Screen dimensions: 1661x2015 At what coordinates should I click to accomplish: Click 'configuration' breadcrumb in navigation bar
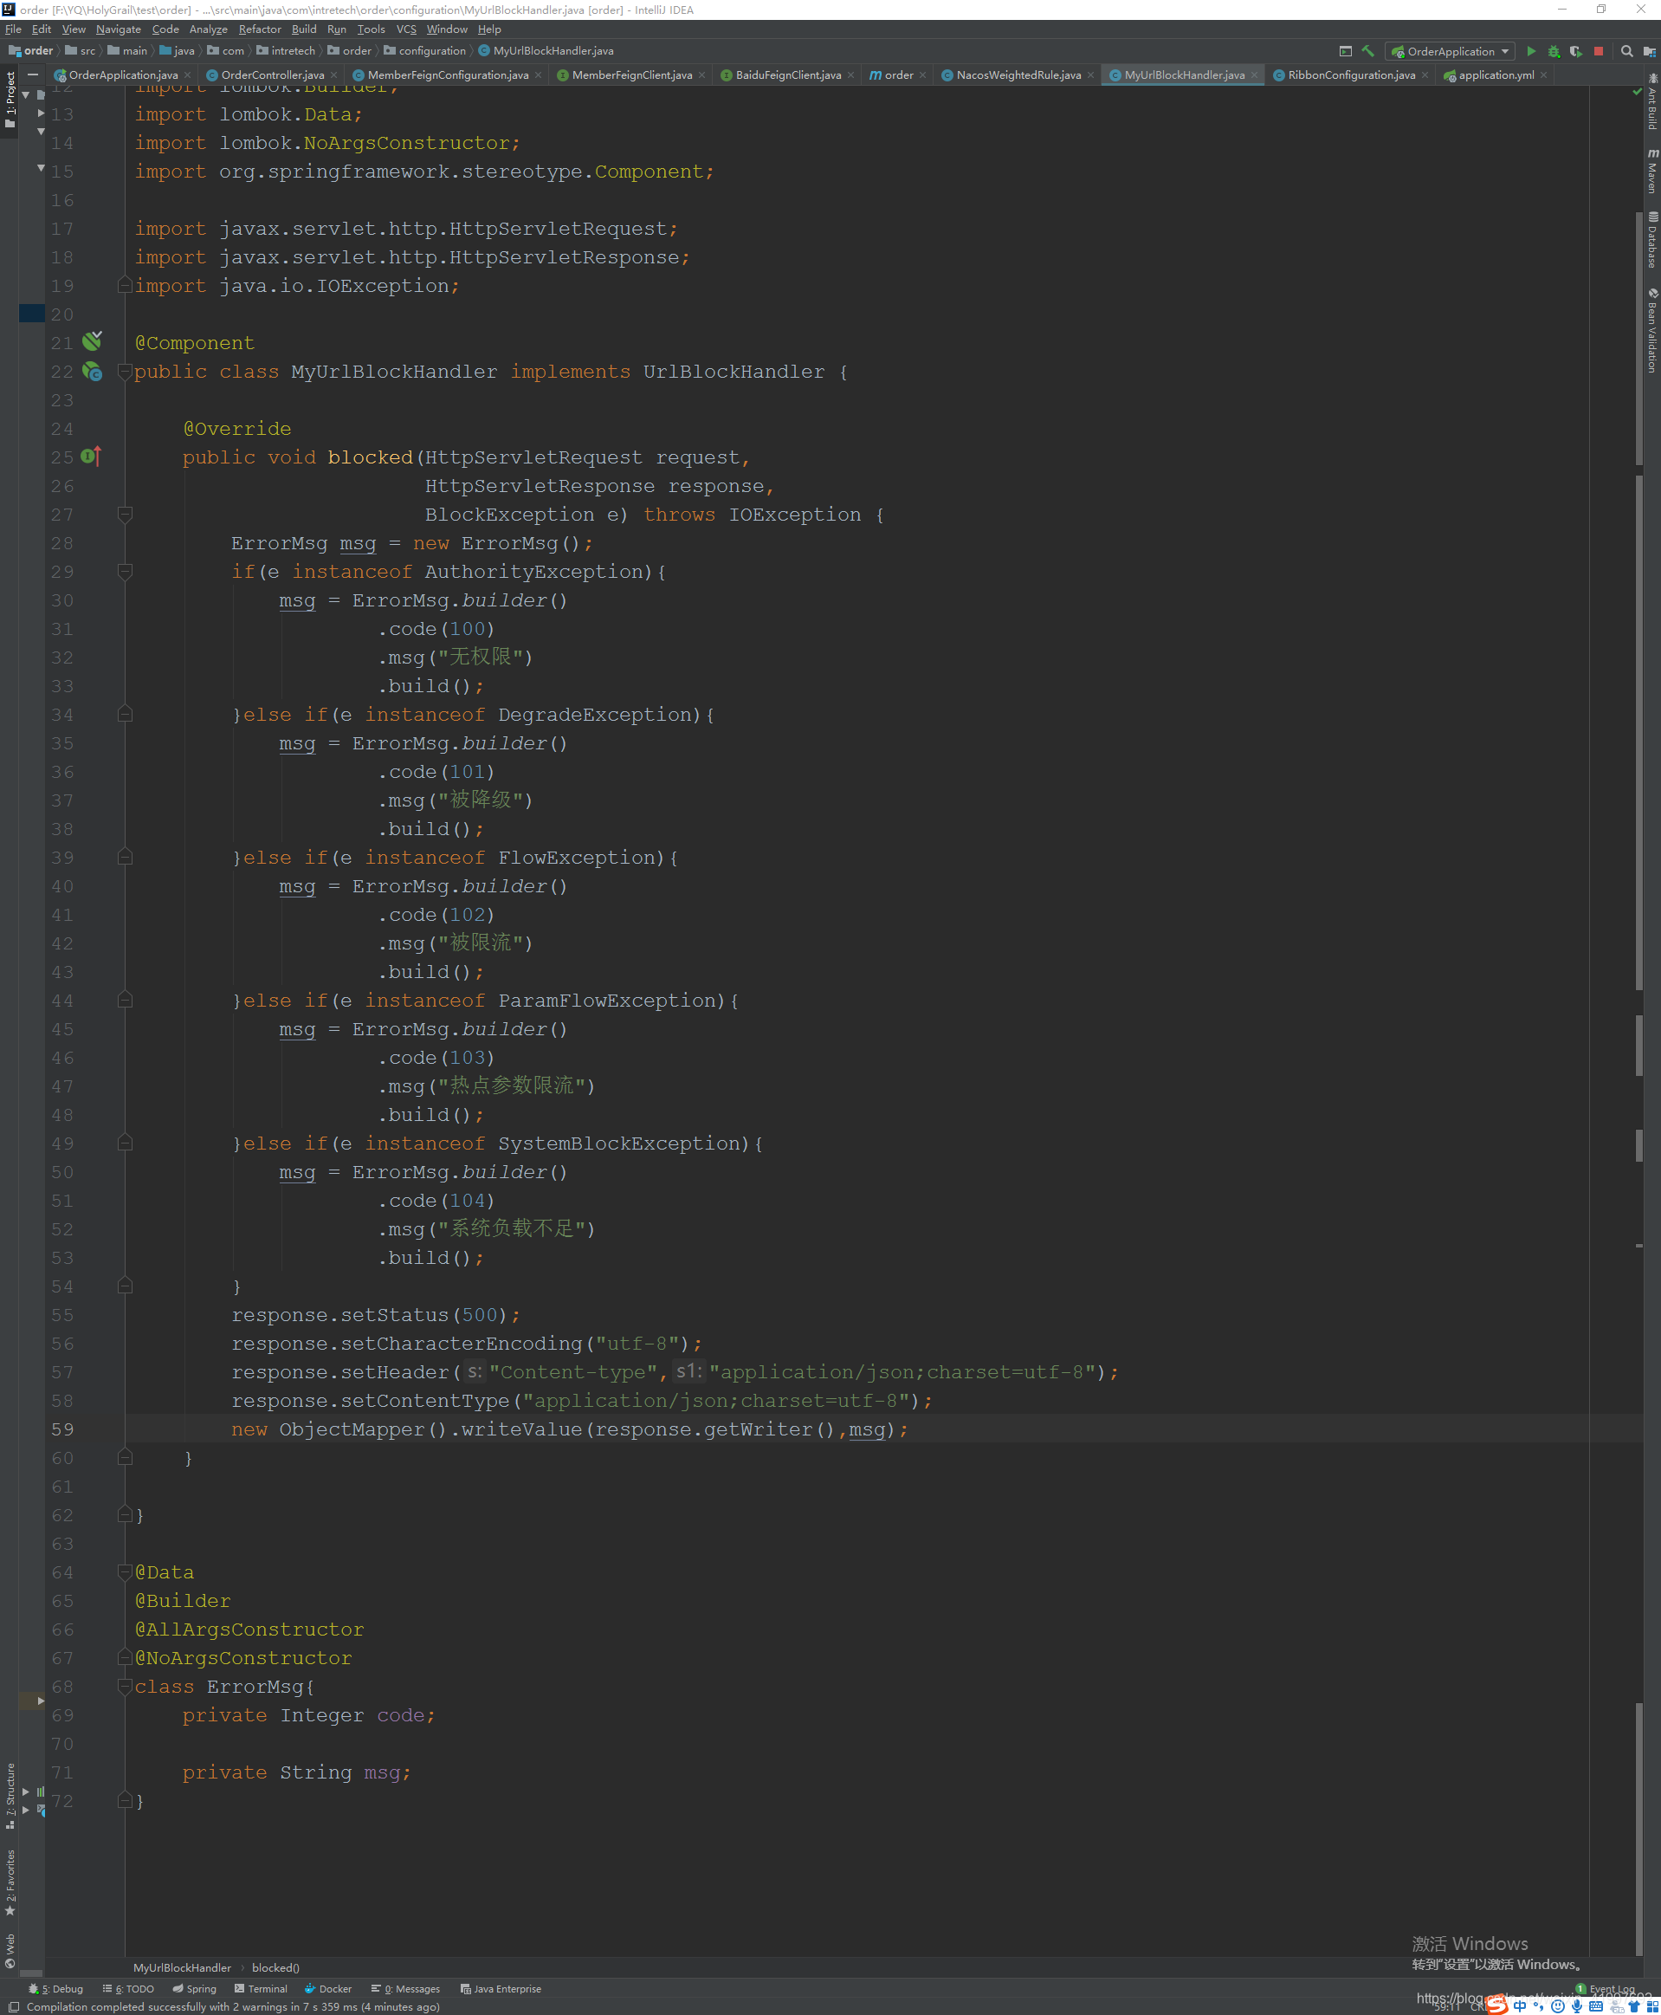click(x=423, y=51)
